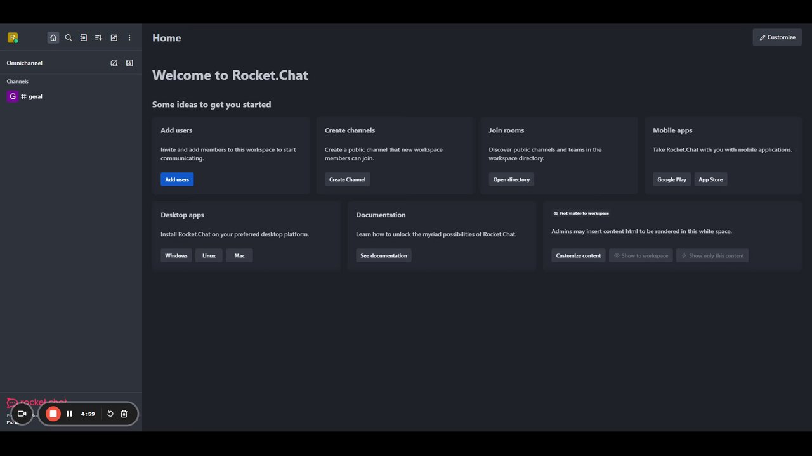Click See documentation button
812x456 pixels.
pyautogui.click(x=384, y=255)
